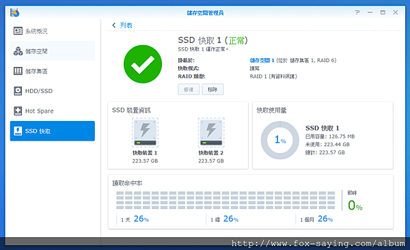Select the 儲存集區 storage pool icon
This screenshot has height=250, width=410.
point(18,71)
